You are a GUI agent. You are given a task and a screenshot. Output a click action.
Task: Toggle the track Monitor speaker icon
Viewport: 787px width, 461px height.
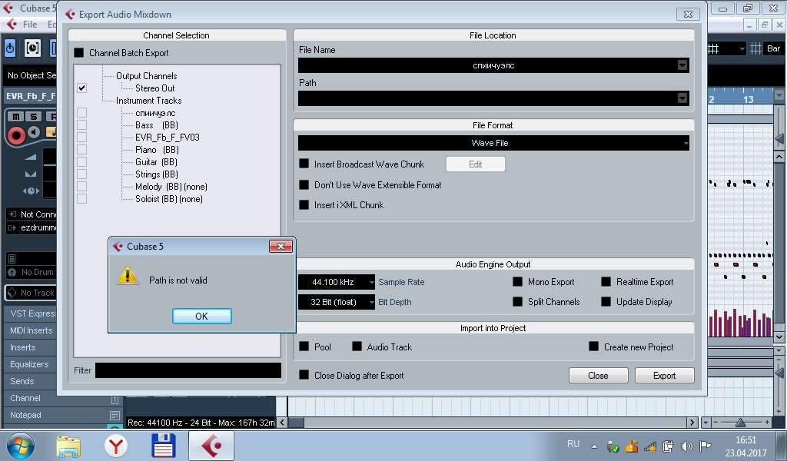pyautogui.click(x=34, y=134)
